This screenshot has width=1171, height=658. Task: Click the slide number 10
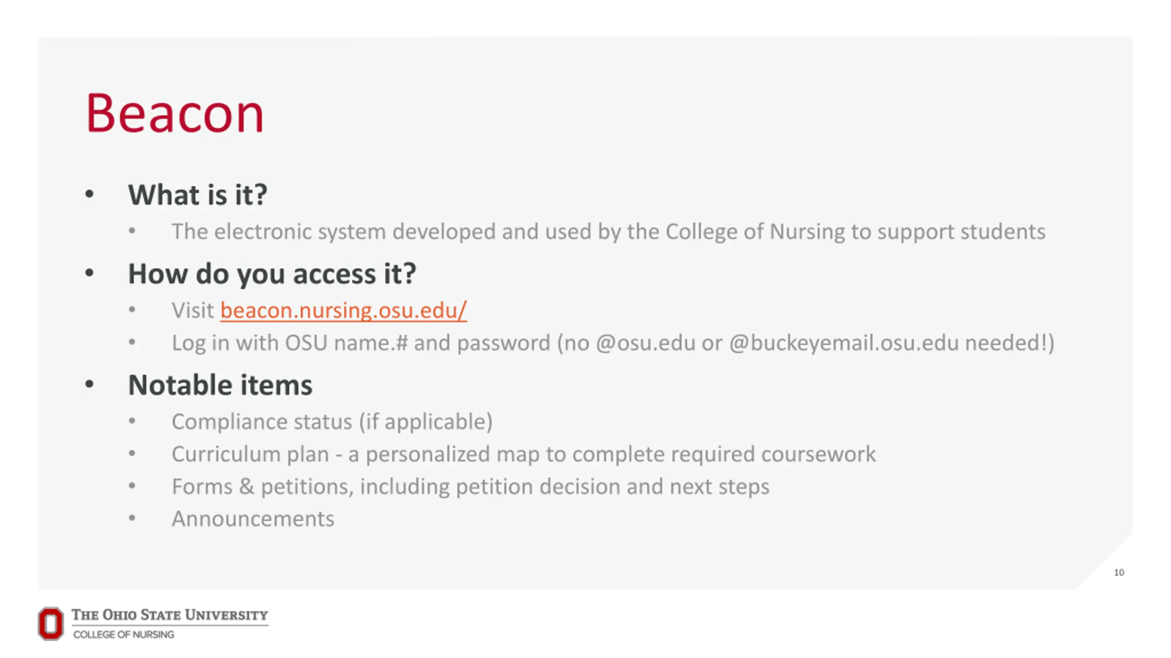1119,573
